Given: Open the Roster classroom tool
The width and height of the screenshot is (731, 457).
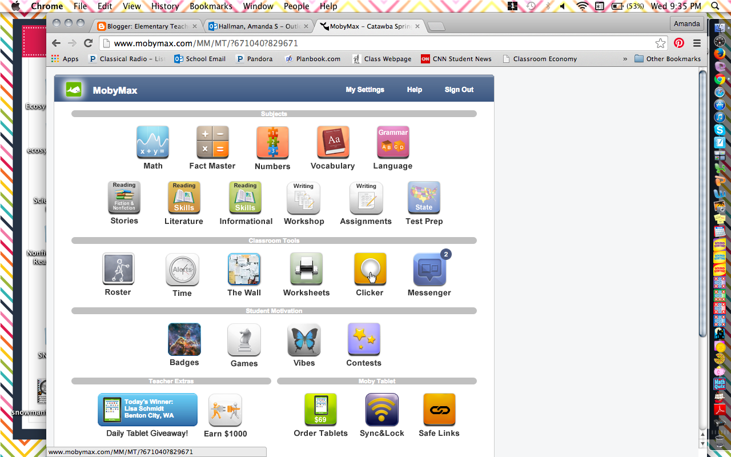Looking at the screenshot, I should [118, 268].
